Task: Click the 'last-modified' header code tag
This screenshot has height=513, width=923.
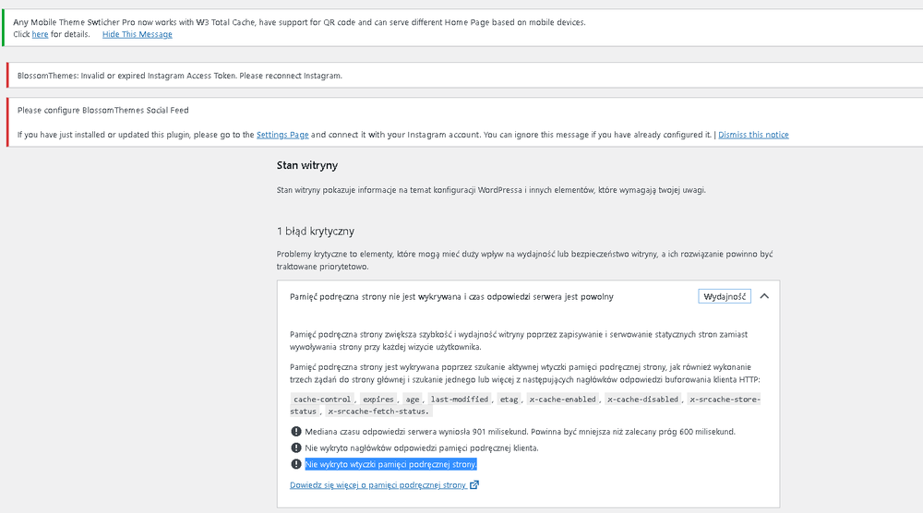Action: (459, 399)
